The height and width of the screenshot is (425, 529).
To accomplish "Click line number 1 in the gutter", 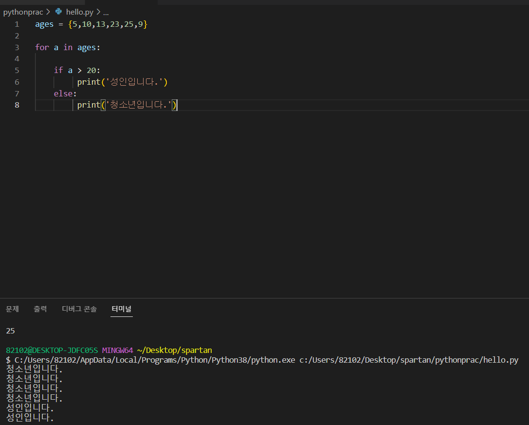I will (x=17, y=24).
